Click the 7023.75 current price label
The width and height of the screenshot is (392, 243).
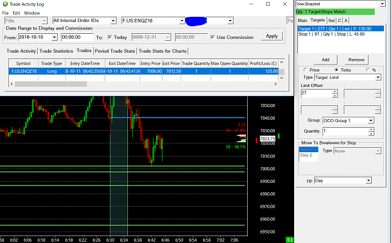click(267, 138)
